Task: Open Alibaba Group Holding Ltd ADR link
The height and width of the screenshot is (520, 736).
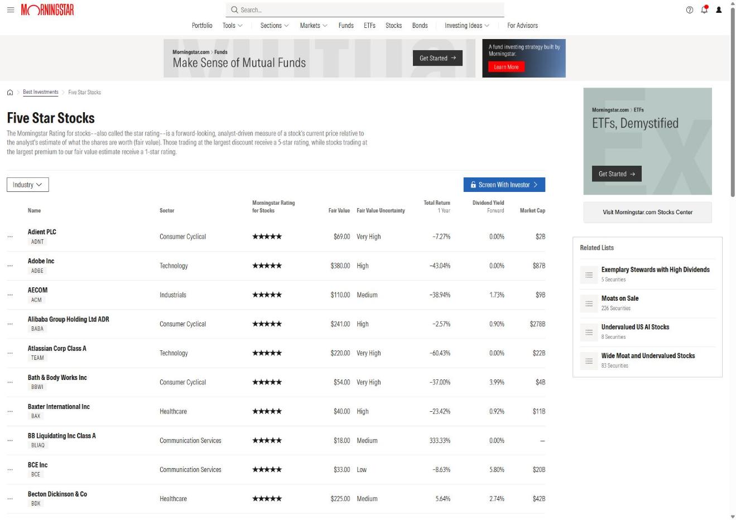Action: (x=69, y=319)
